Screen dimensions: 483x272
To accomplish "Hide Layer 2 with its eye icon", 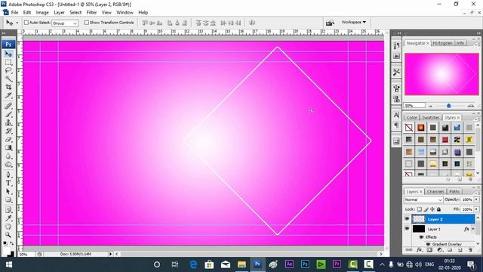I will [x=408, y=219].
